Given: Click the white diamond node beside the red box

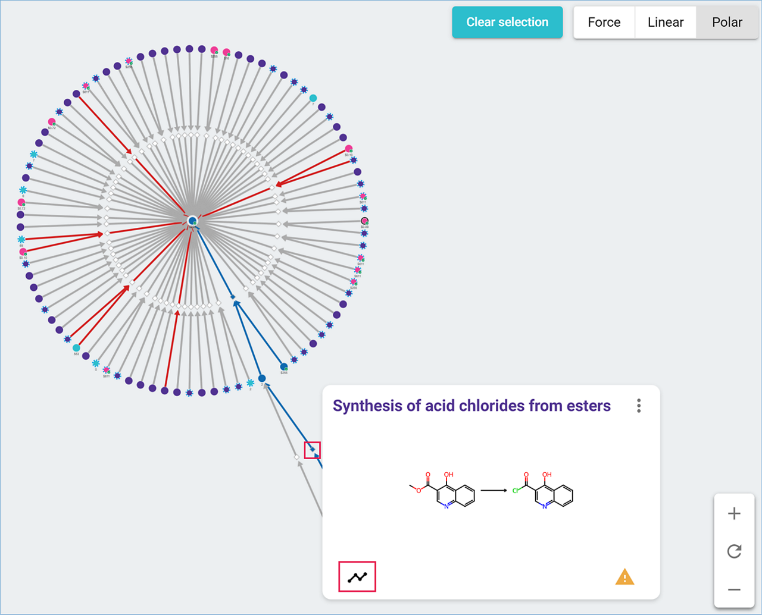Looking at the screenshot, I should [296, 457].
